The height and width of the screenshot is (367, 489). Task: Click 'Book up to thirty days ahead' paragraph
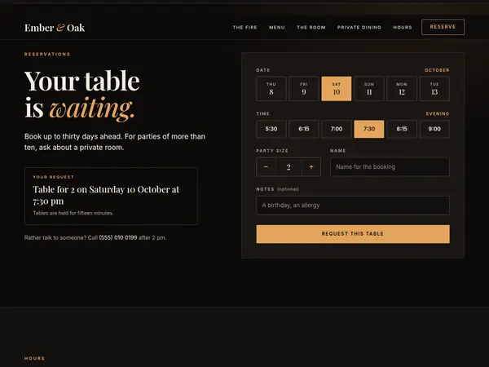115,142
